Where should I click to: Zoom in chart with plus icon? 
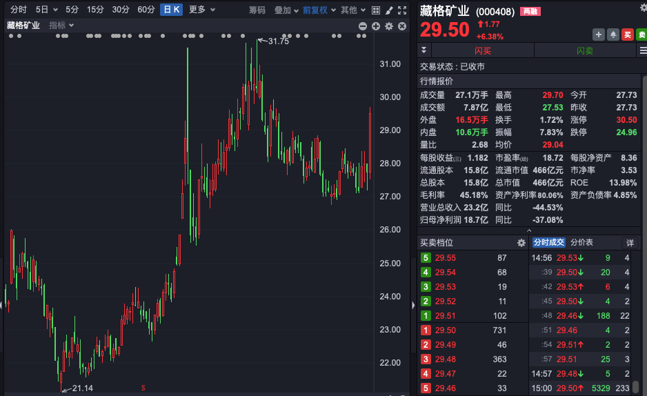[x=376, y=26]
